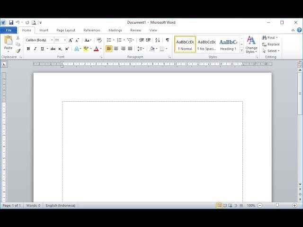Click Clear Formatting icon
Viewport: 303px width, 227px height.
[99, 40]
